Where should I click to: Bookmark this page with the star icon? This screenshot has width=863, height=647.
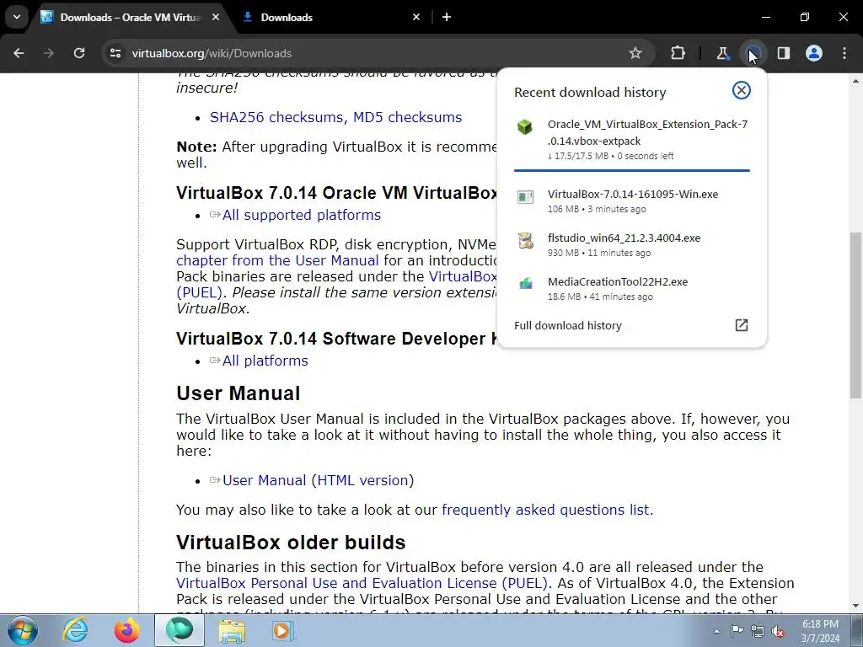coord(635,53)
